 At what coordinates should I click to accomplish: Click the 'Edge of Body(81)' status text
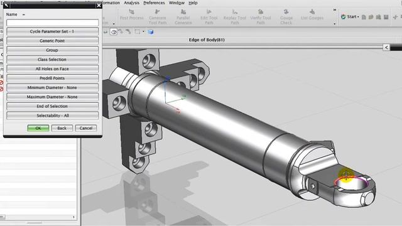click(207, 40)
